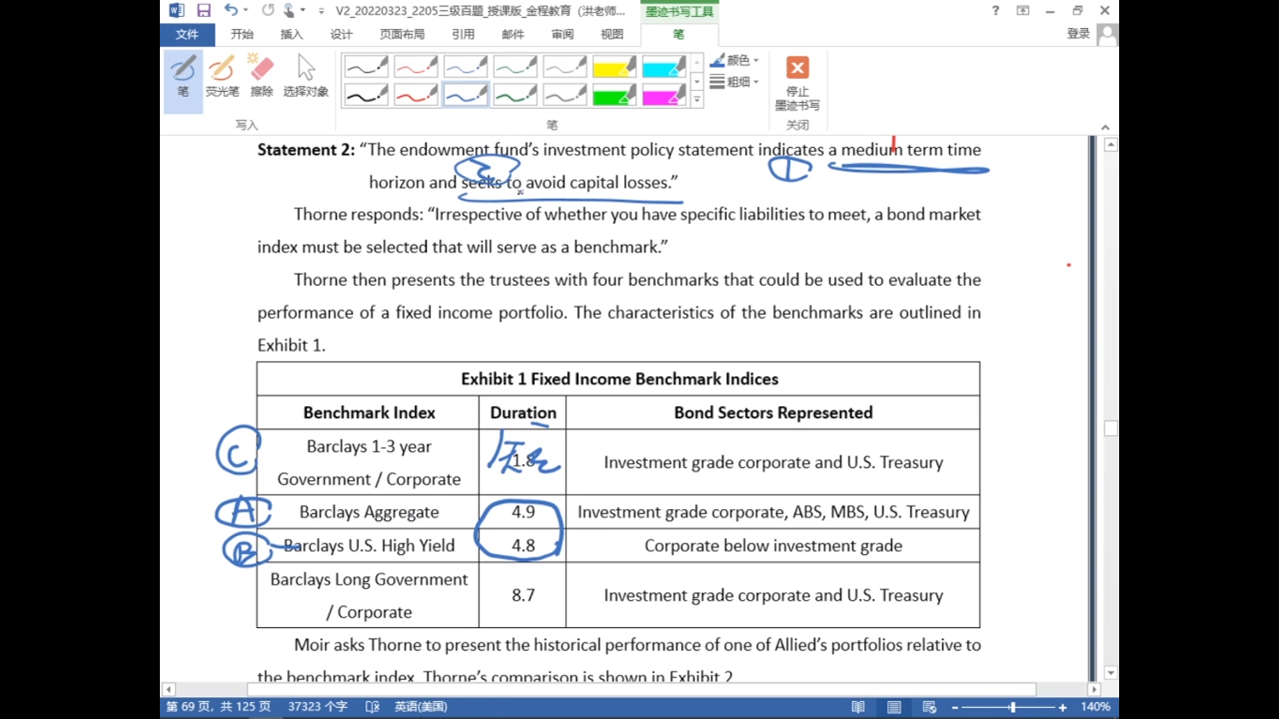Open the 粗细 pen thickness dropdown
The width and height of the screenshot is (1279, 719).
[734, 82]
